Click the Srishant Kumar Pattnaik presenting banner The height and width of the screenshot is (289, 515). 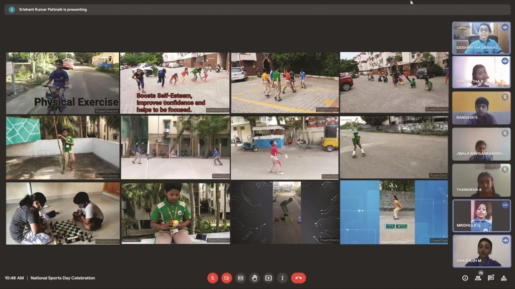coord(53,10)
